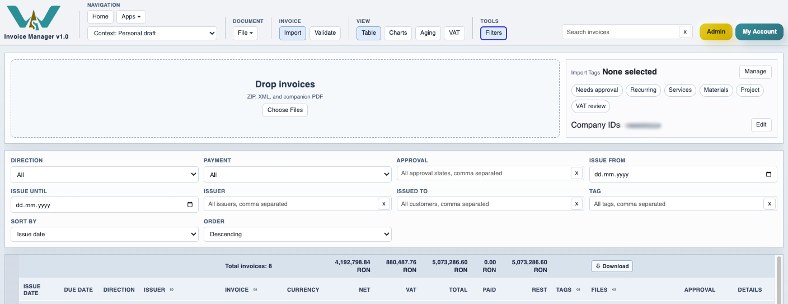The width and height of the screenshot is (788, 304).
Task: Click the Files column filter icon
Action: pyautogui.click(x=613, y=289)
